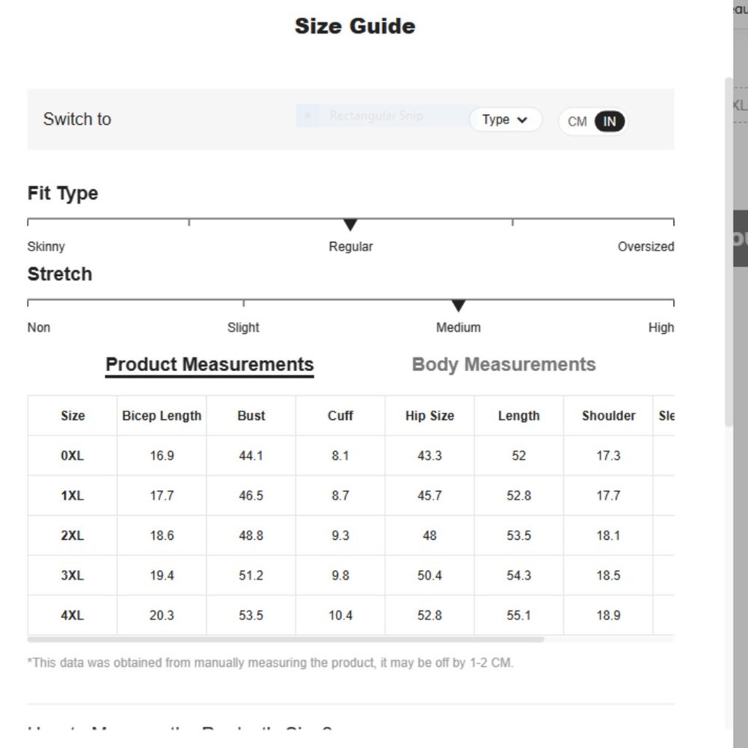Screen dimensions: 748x748
Task: Click the Hip Size column header
Action: click(x=429, y=415)
